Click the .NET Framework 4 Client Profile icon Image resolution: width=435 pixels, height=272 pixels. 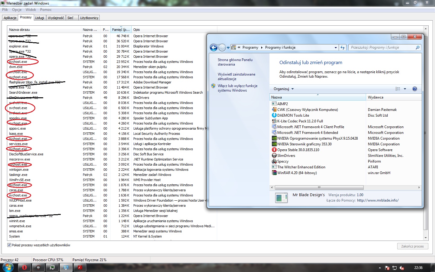point(274,127)
